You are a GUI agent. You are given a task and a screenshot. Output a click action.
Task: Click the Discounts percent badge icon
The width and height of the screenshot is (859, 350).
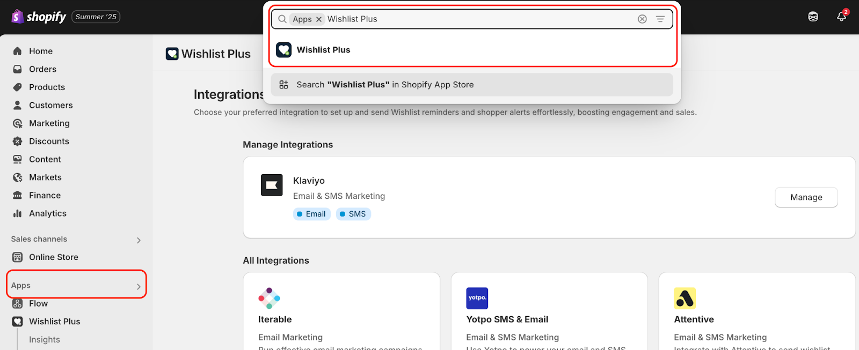click(18, 141)
